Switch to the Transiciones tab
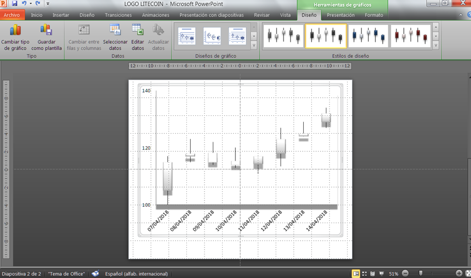471x278 pixels. pos(118,15)
